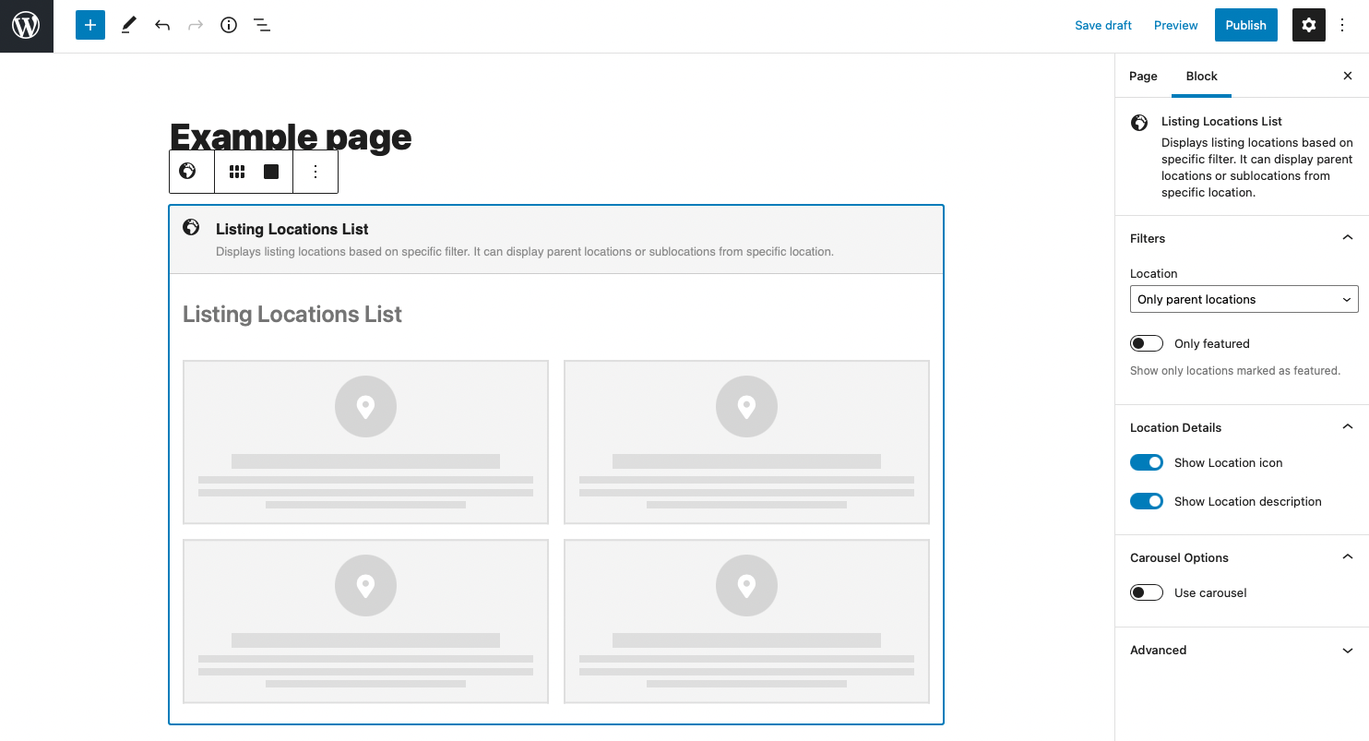1369x741 pixels.
Task: Collapse the Carousel Options panel
Action: point(1242,557)
